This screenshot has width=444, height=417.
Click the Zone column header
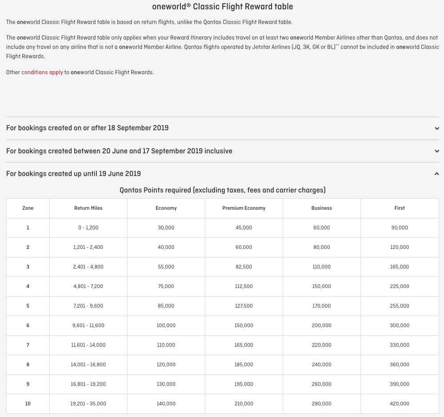28,208
